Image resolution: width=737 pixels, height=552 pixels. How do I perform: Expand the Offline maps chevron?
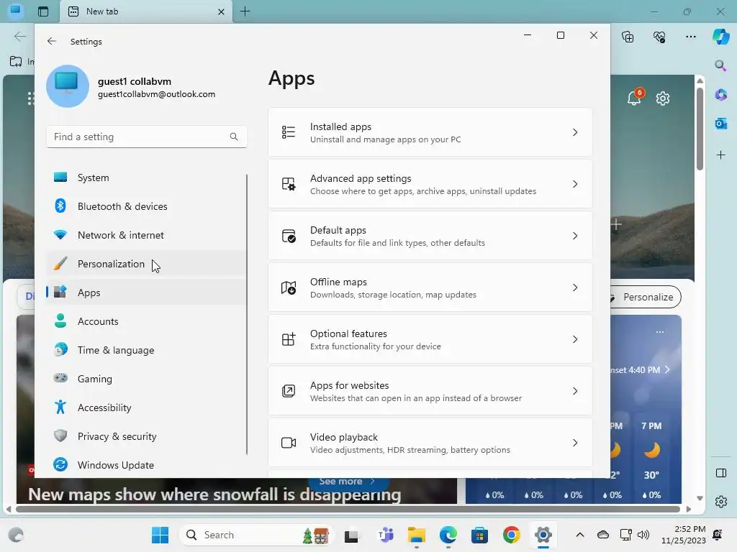click(575, 287)
